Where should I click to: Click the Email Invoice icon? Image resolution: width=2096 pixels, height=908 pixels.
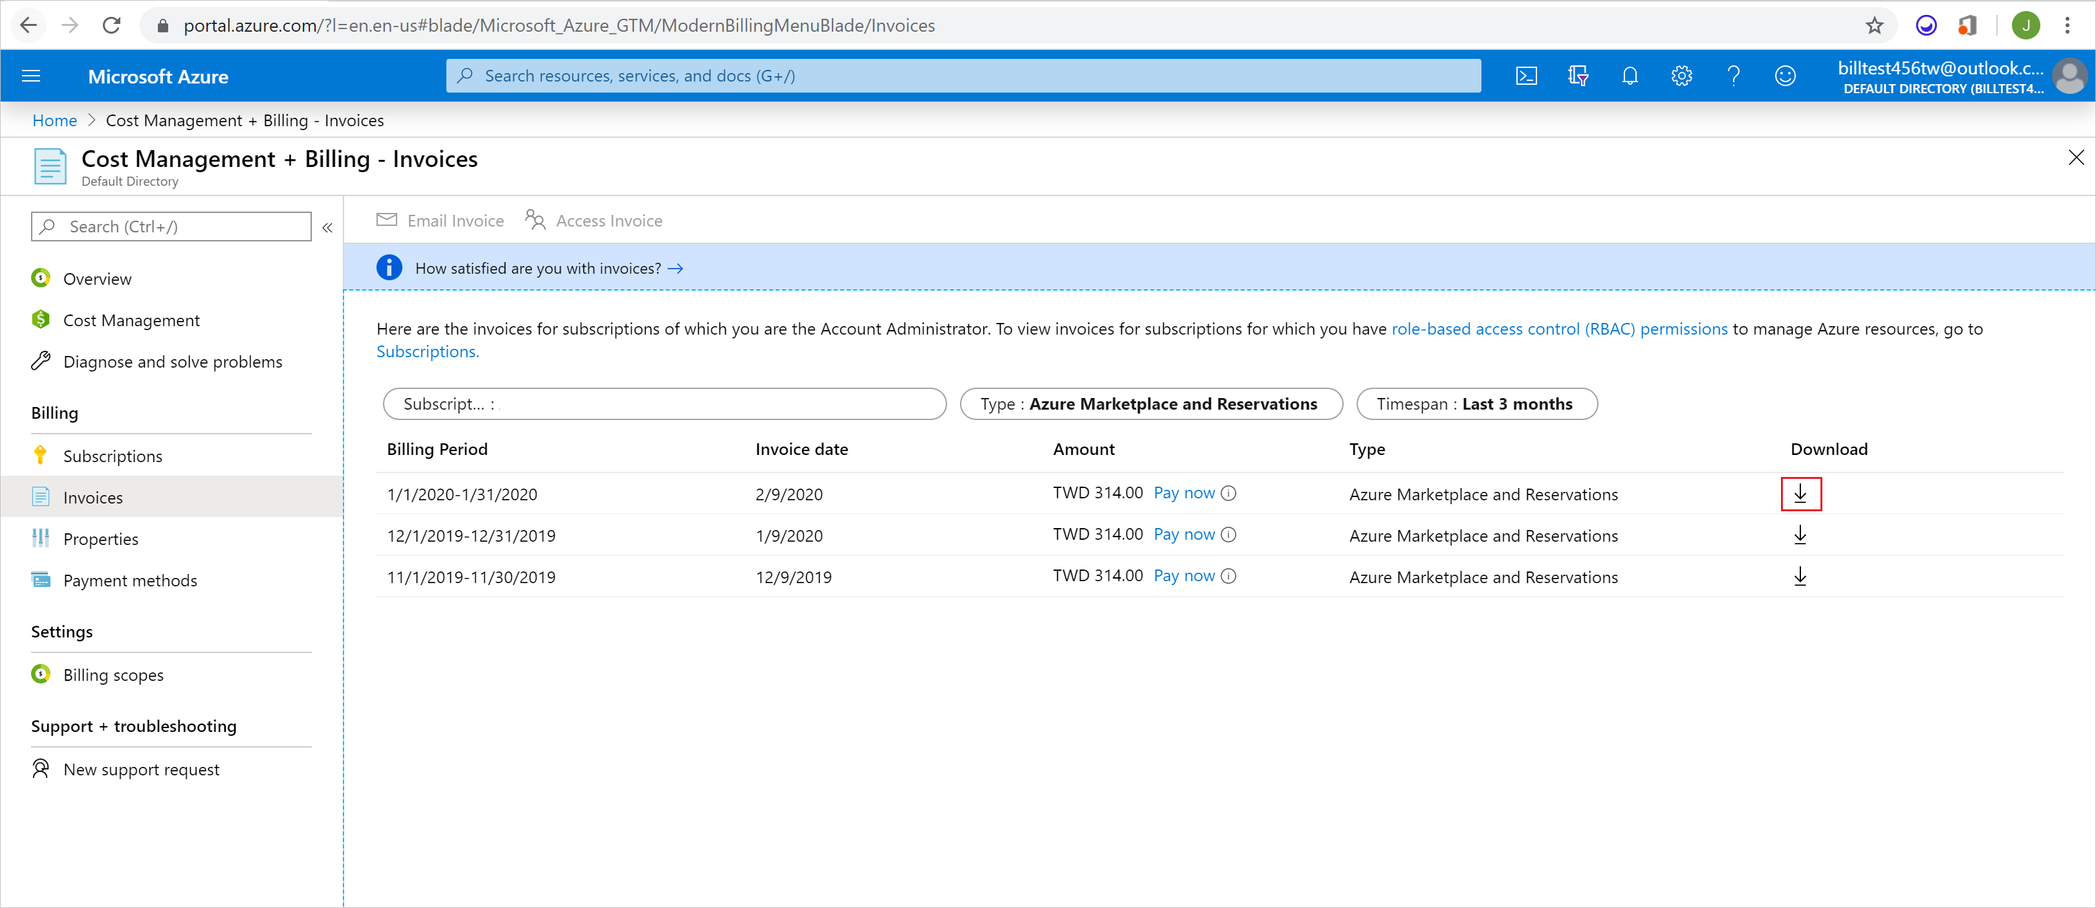385,221
